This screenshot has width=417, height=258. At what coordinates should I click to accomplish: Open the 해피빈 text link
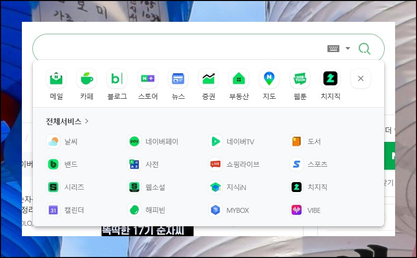coord(155,210)
